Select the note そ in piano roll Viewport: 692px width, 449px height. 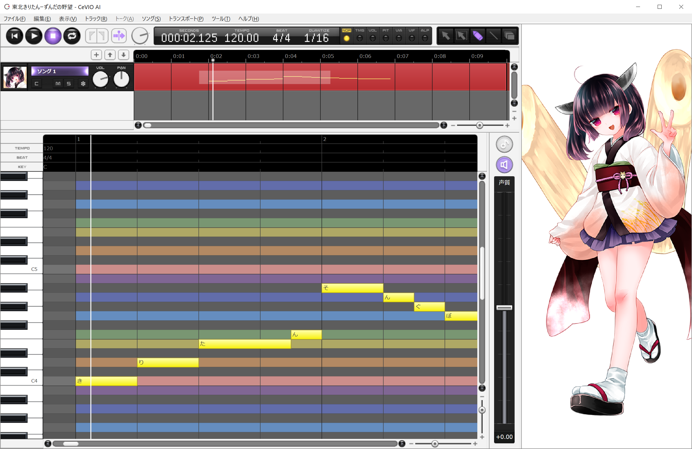pos(352,288)
